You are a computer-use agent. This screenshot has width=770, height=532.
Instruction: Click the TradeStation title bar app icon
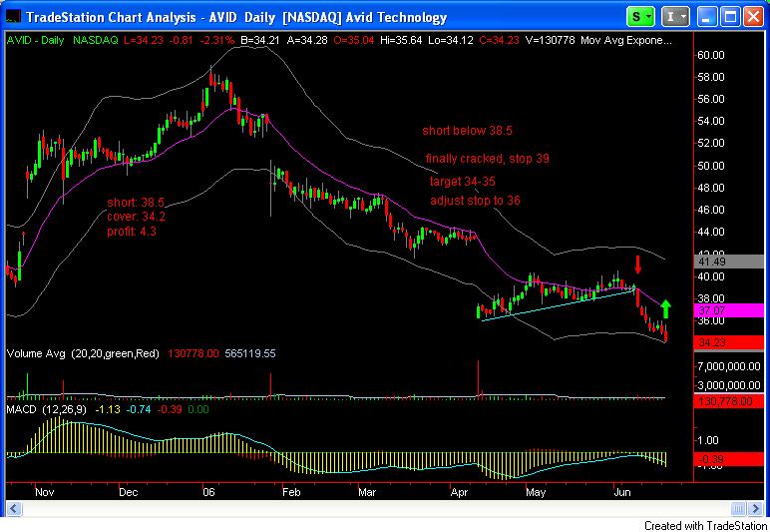click(x=13, y=17)
